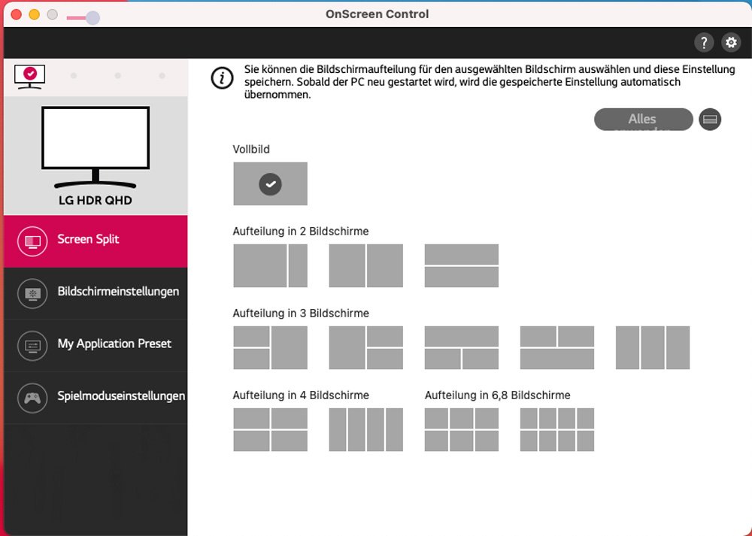Image resolution: width=752 pixels, height=536 pixels.
Task: Select the six-screen grid layout
Action: click(x=461, y=429)
